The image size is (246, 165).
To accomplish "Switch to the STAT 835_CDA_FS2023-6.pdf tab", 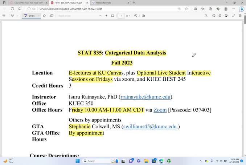I will point(69,3).
